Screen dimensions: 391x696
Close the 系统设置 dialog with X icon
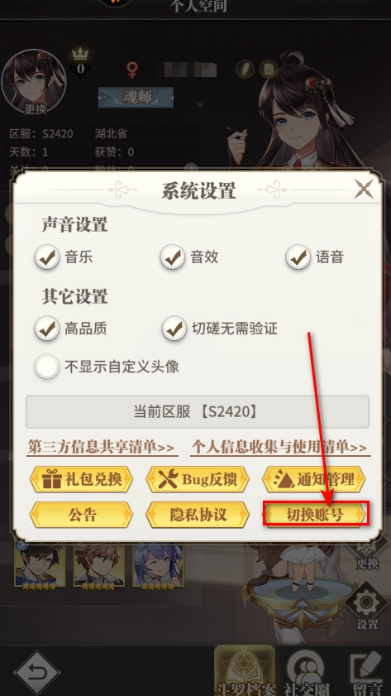pos(364,190)
